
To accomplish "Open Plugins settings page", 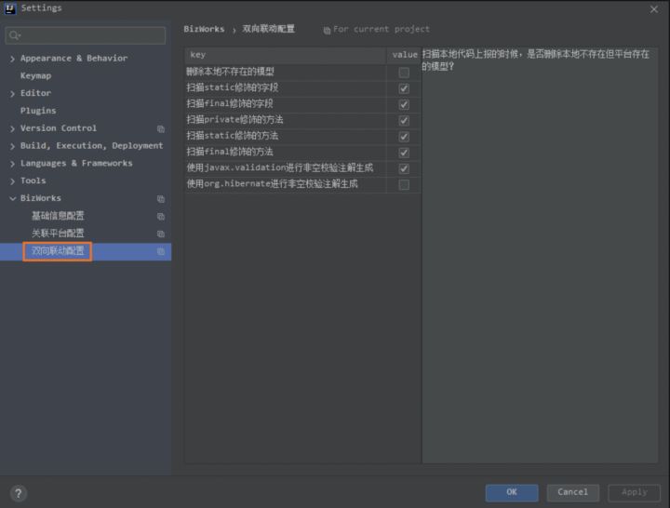I will coord(38,111).
